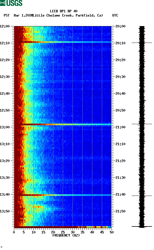Click the 20:10 UTC time label
The height and width of the screenshot is (250, 154).
(120, 43)
